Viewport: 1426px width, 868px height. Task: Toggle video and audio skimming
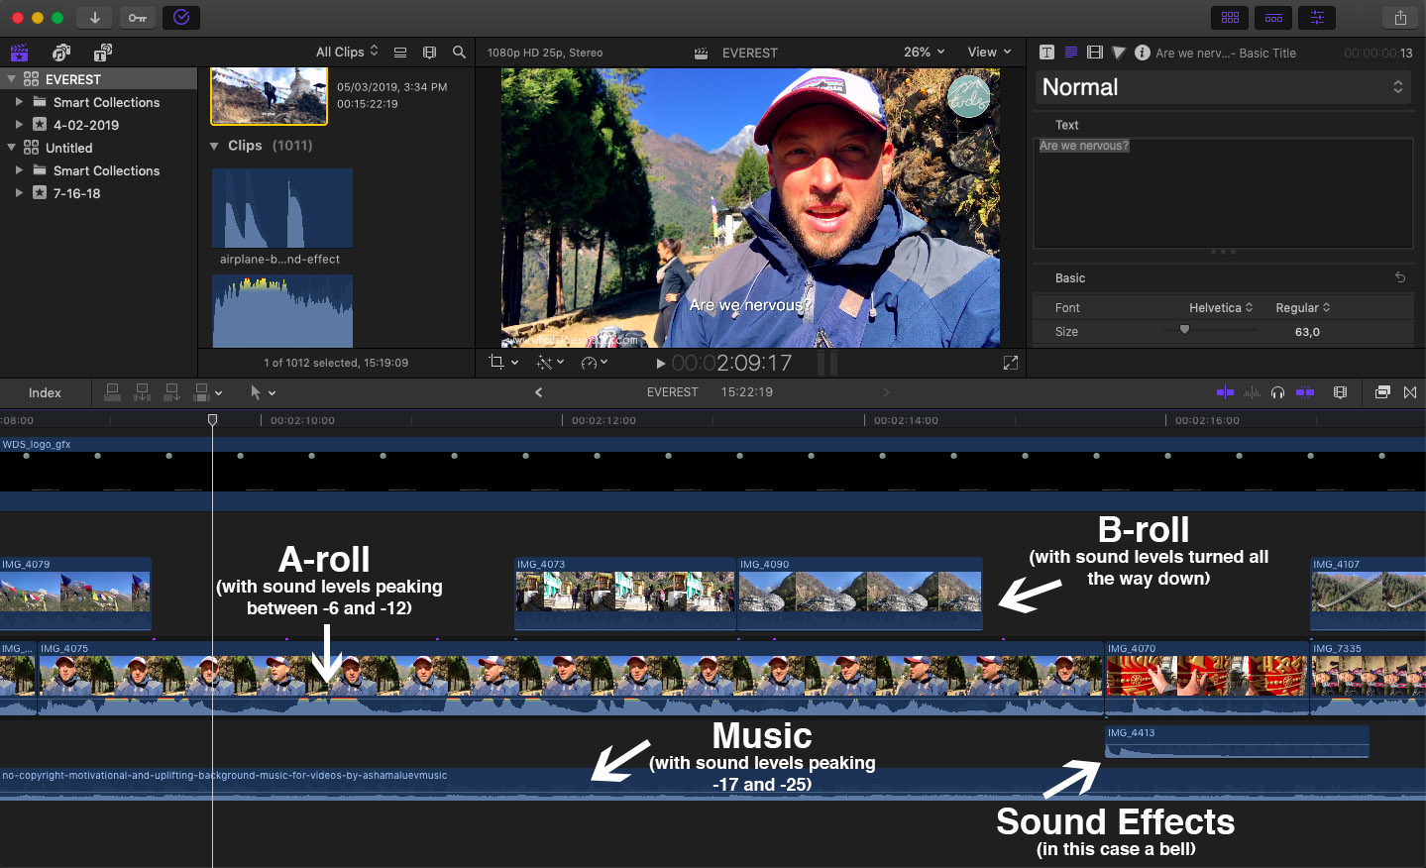pos(1225,392)
